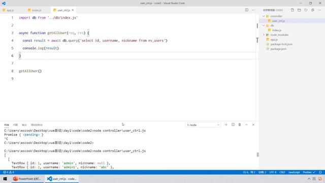Viewport: 325px width, 183px height.
Task: Split the terminal pane
Action: [x=233, y=125]
